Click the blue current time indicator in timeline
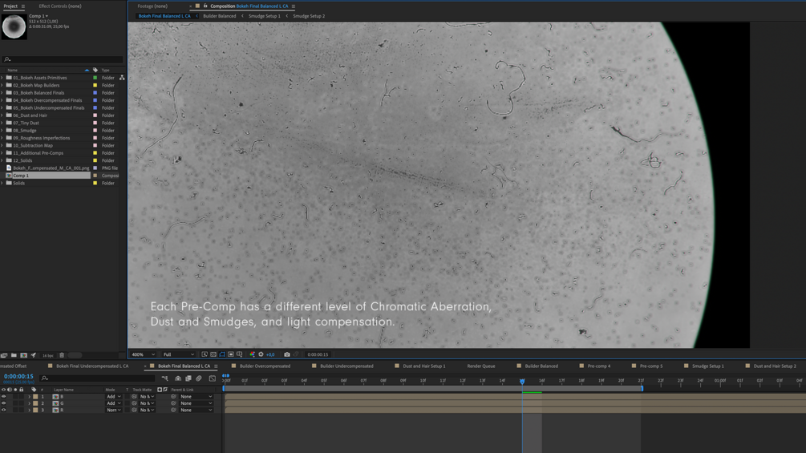The height and width of the screenshot is (453, 806). [522, 382]
